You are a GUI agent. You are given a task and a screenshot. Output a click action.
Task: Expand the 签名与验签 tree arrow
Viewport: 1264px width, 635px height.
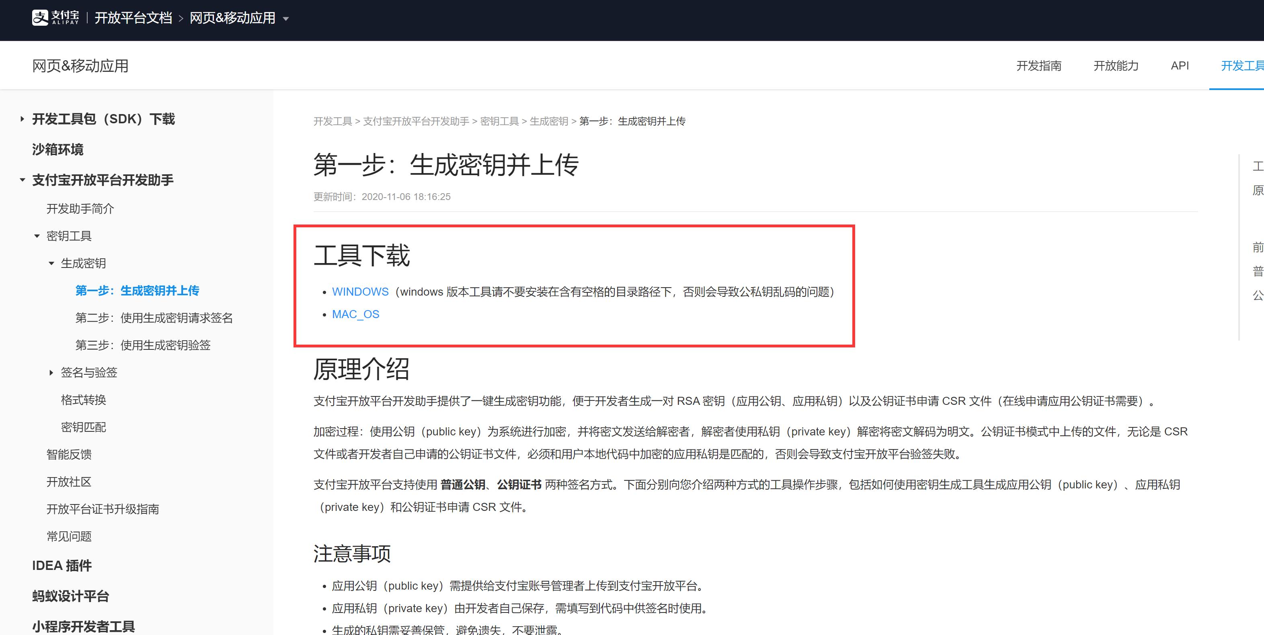coord(51,373)
